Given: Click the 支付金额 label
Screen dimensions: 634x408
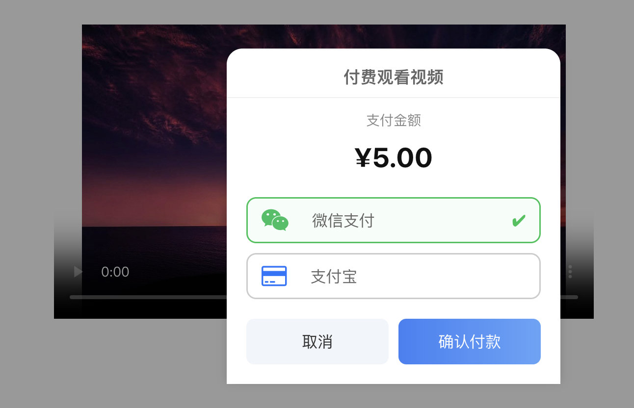Looking at the screenshot, I should point(394,120).
